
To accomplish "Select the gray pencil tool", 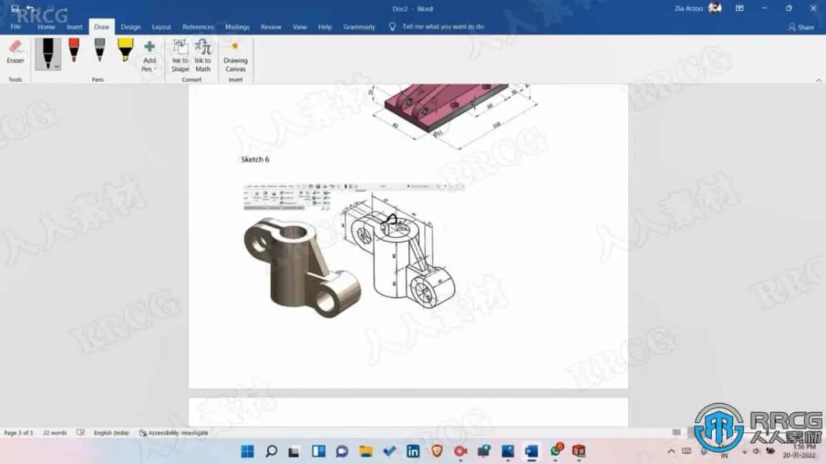I will tap(100, 50).
